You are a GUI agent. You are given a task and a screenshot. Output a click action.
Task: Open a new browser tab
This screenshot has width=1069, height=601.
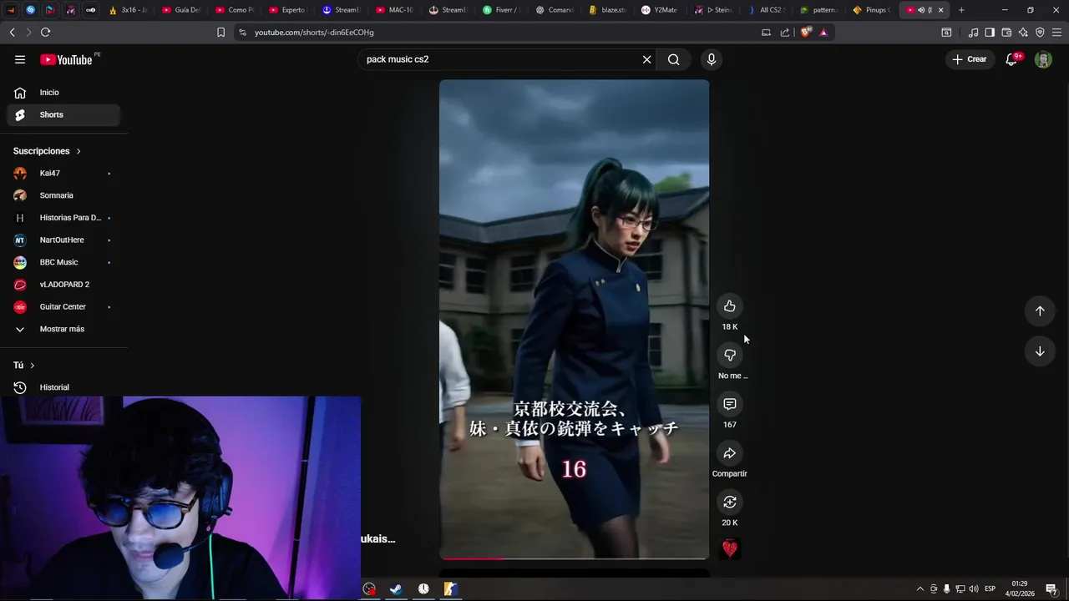(961, 10)
